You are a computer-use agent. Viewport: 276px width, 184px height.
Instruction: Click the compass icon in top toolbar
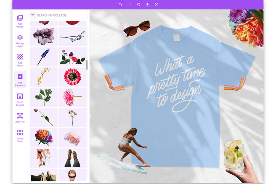(x=156, y=5)
